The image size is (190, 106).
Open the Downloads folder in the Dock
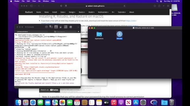click(x=164, y=102)
